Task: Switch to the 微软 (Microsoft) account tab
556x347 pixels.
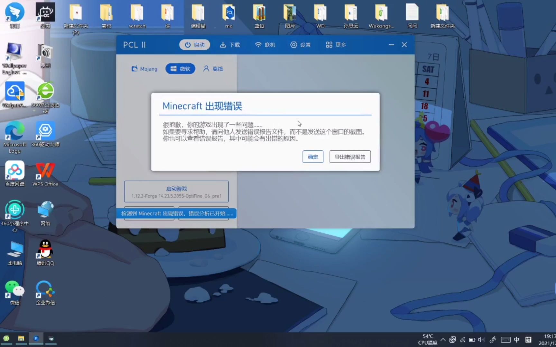Action: (x=180, y=68)
